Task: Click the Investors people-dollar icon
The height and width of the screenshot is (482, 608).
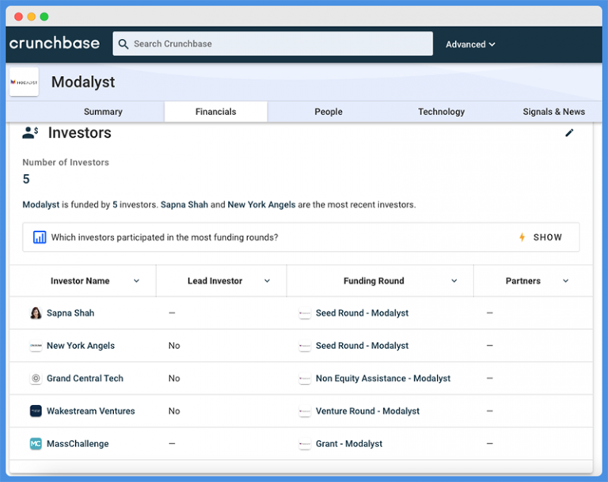Action: (x=30, y=133)
